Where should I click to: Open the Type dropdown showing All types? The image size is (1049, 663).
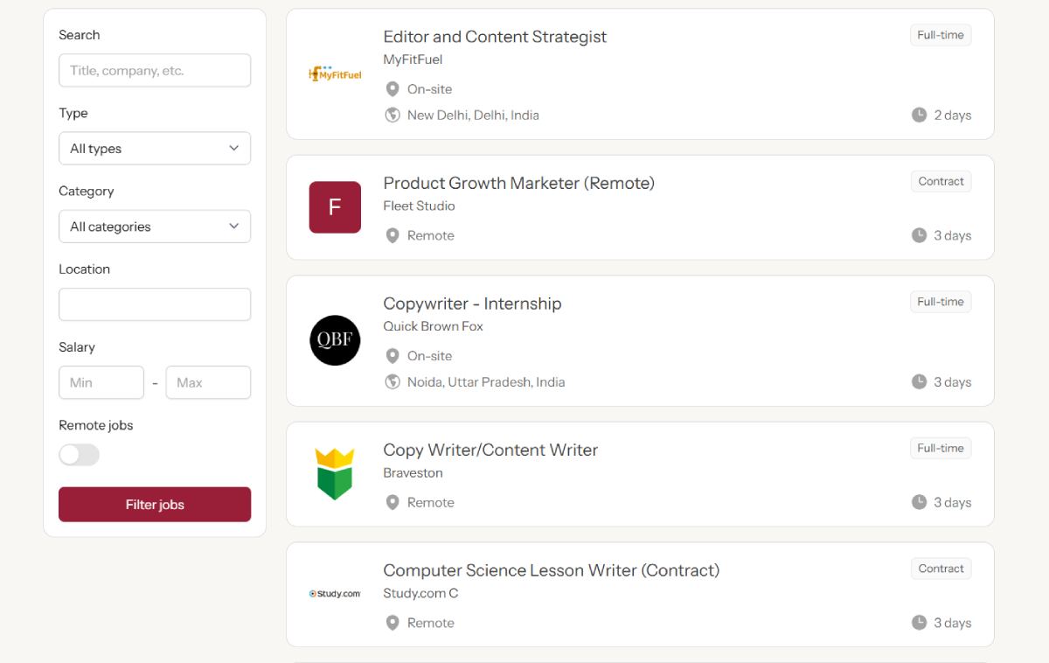coord(155,148)
